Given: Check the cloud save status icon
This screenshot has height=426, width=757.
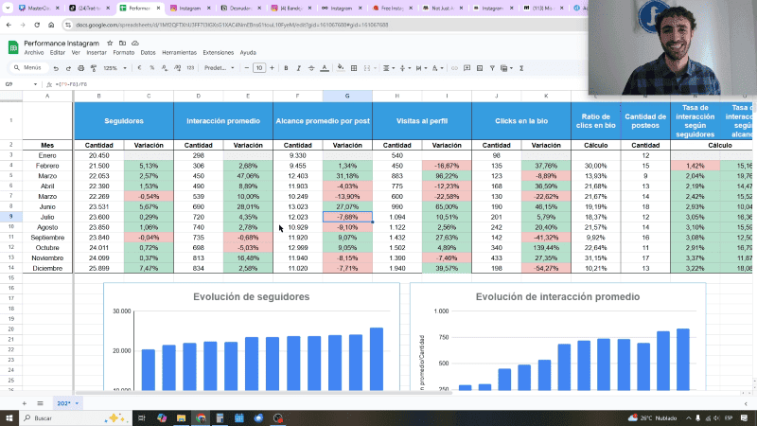Looking at the screenshot, I should pyautogui.click(x=135, y=43).
